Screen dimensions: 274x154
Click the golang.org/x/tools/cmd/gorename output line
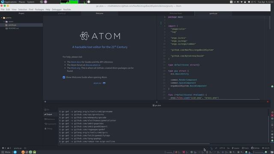coord(86,112)
